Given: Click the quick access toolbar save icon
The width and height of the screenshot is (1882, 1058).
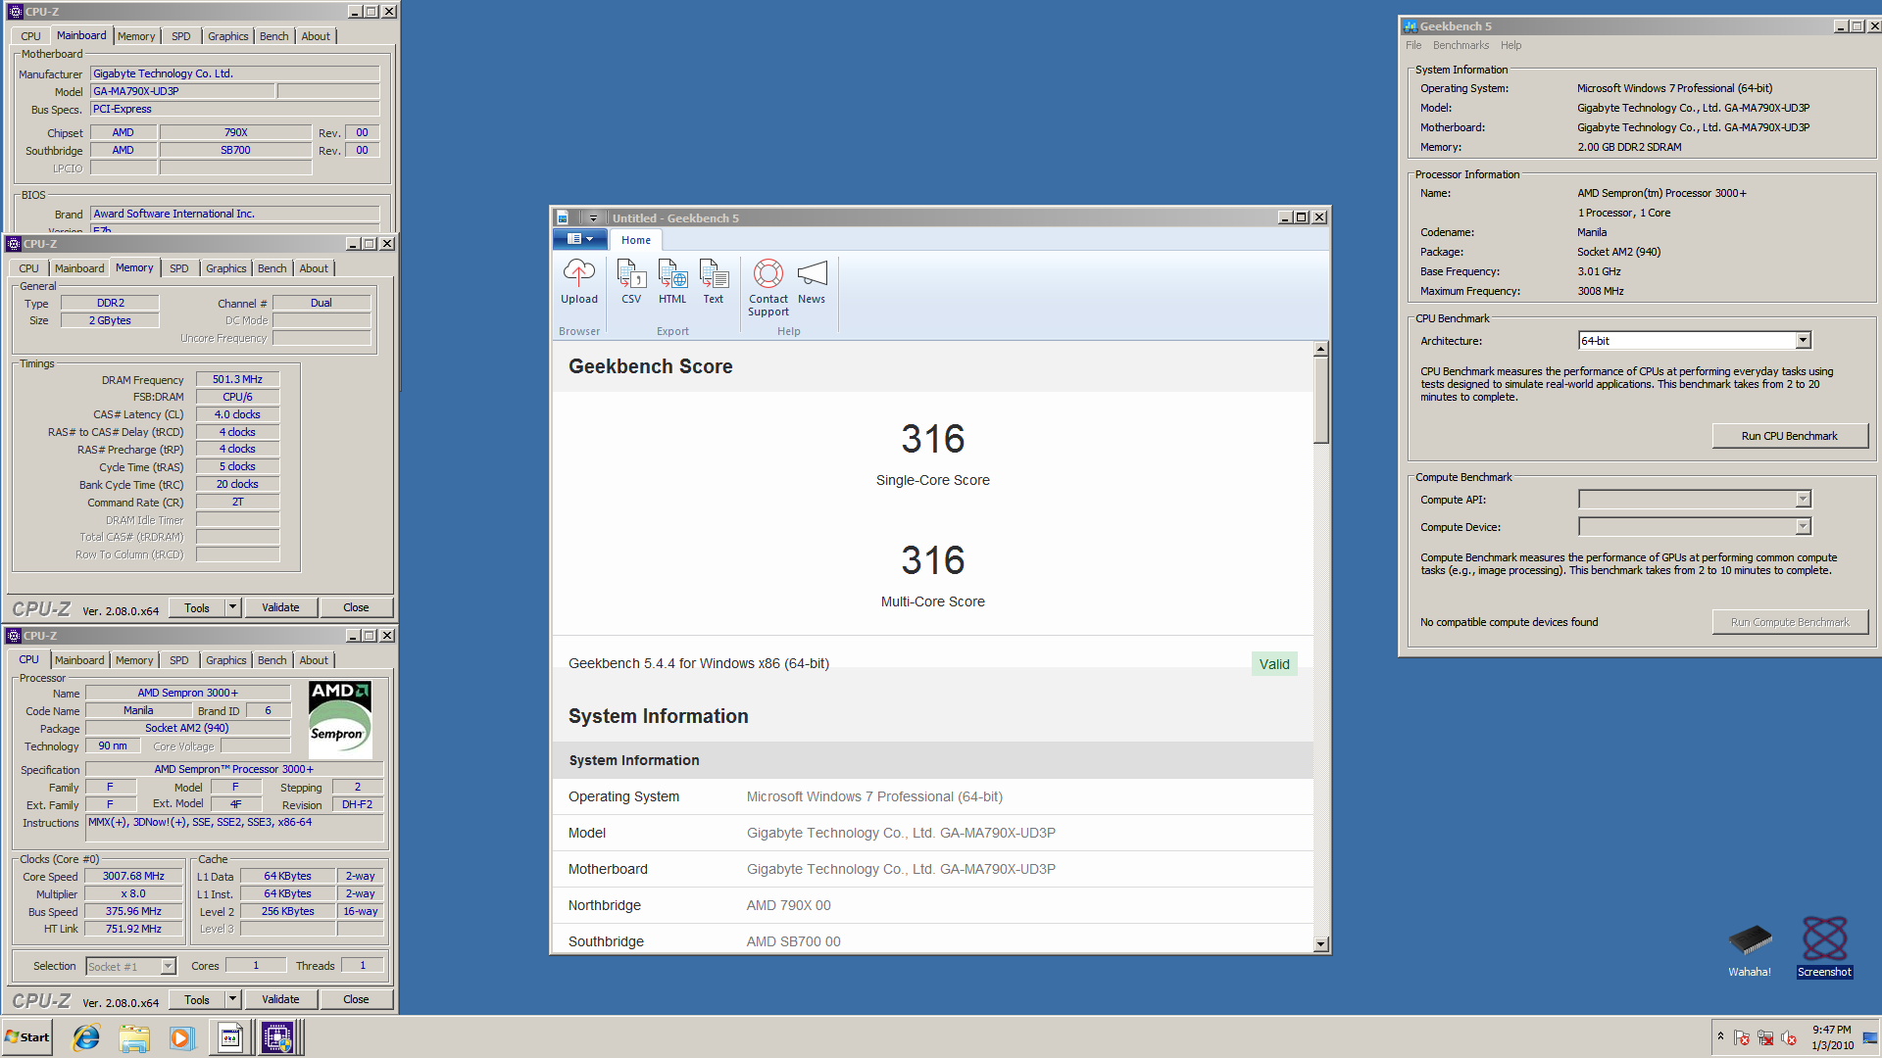Looking at the screenshot, I should click(563, 217).
